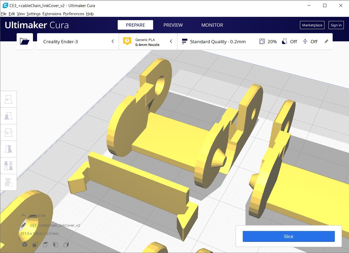
Task: Click the pencil icon beside the model name
Action: point(23,225)
